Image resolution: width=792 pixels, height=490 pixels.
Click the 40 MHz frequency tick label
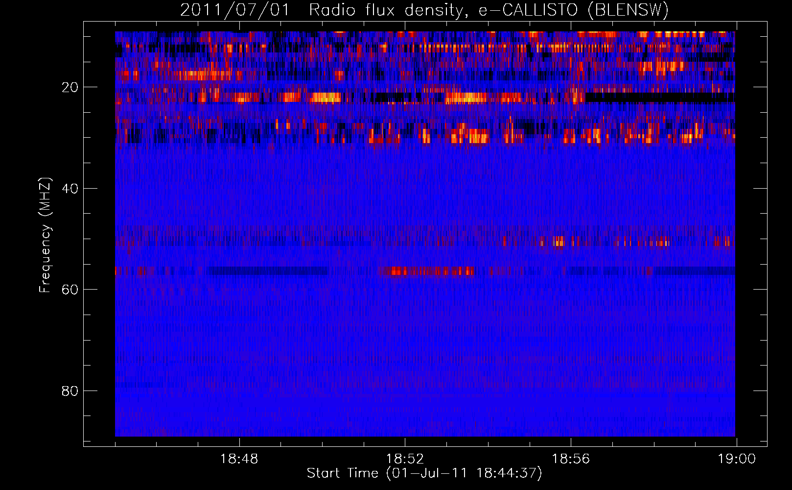pos(70,189)
